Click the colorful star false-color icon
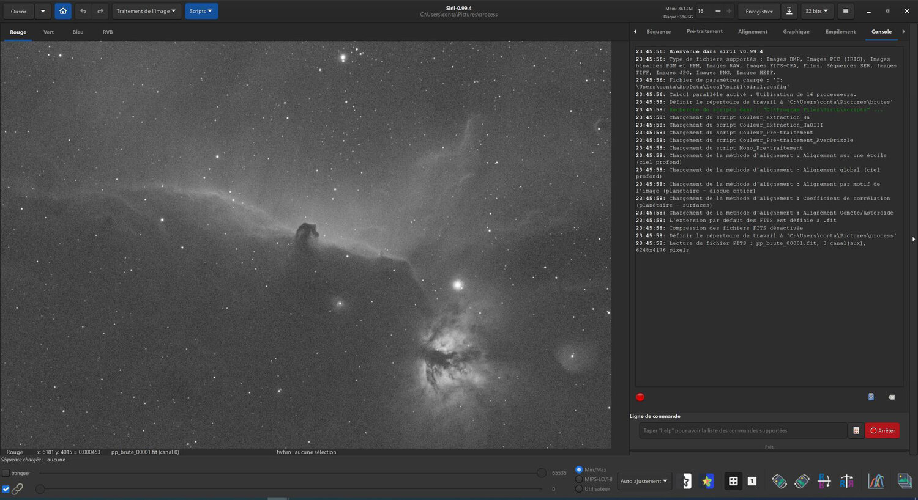 (x=707, y=481)
